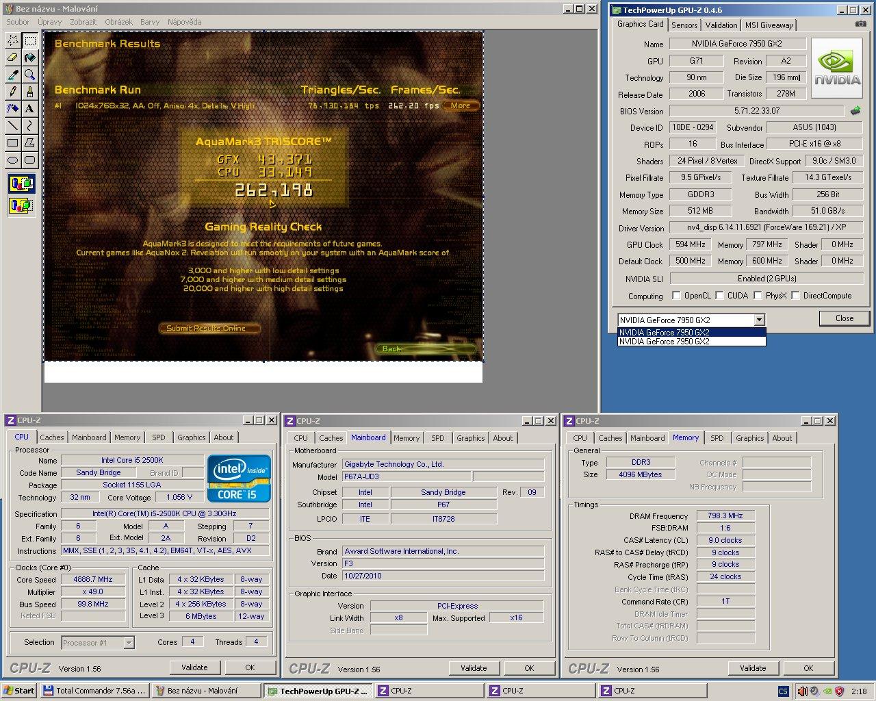Open the Úpravy menu in Paint
Viewport: 876px width, 701px height.
50,22
